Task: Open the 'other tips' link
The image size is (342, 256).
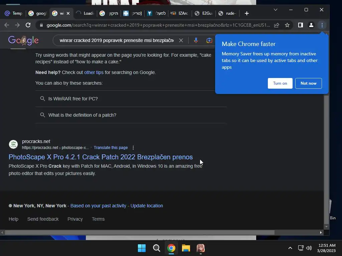Action: (94, 72)
